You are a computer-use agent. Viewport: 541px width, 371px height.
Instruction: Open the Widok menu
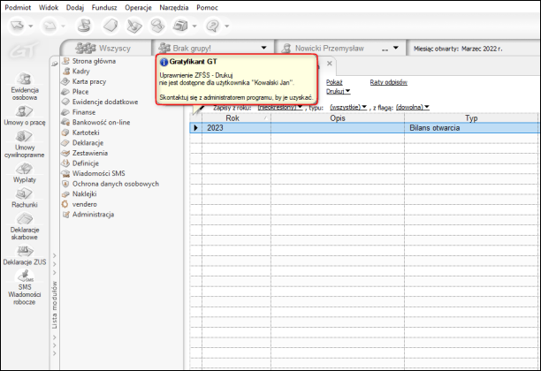pyautogui.click(x=49, y=7)
